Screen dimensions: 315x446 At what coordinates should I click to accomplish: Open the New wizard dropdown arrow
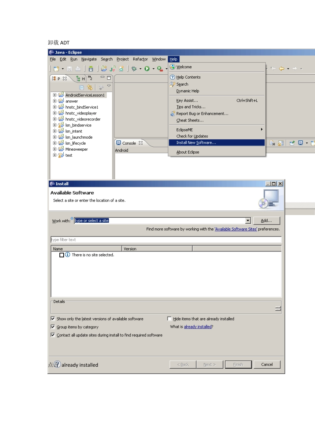coord(63,69)
